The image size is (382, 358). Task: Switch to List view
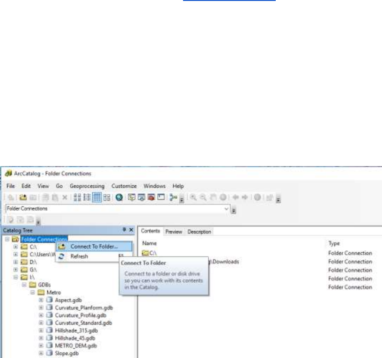[x=87, y=197]
